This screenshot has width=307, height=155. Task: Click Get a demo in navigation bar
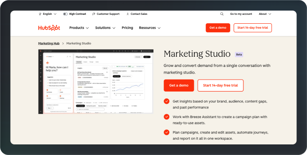(218, 28)
